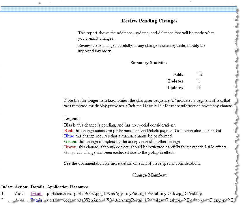Viewport: 241px width, 205px height.
Task: Select the Red legend entry
Action: pos(143,131)
